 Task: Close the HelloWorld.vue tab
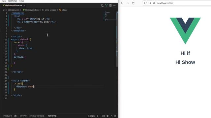click(24, 6)
